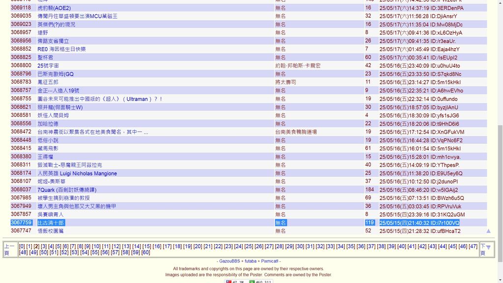
Task: Open thread 遠野
Action: tap(43, 33)
